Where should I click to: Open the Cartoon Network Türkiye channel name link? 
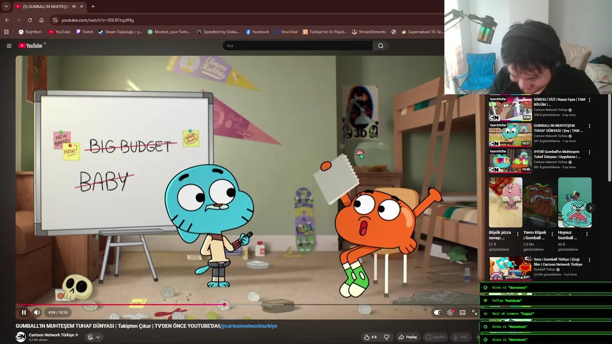click(52, 335)
